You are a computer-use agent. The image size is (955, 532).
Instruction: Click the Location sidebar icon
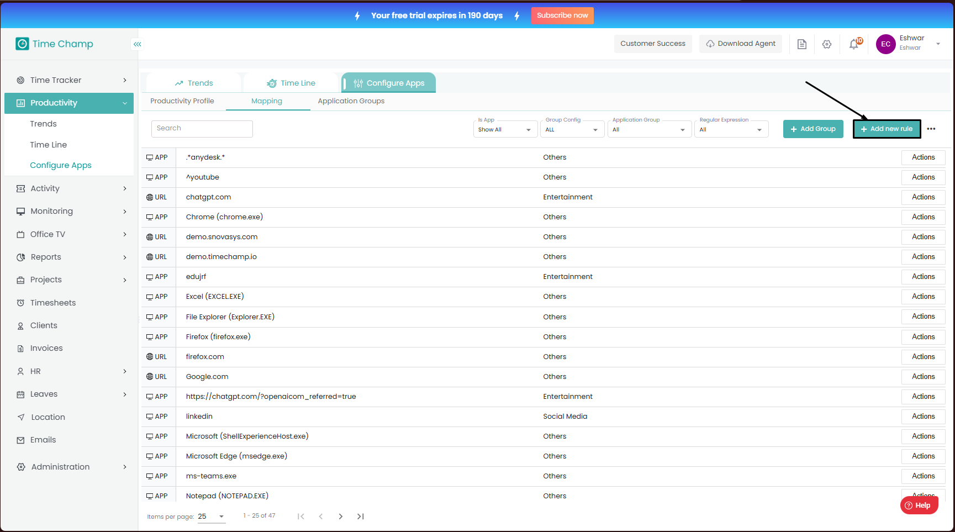21,417
